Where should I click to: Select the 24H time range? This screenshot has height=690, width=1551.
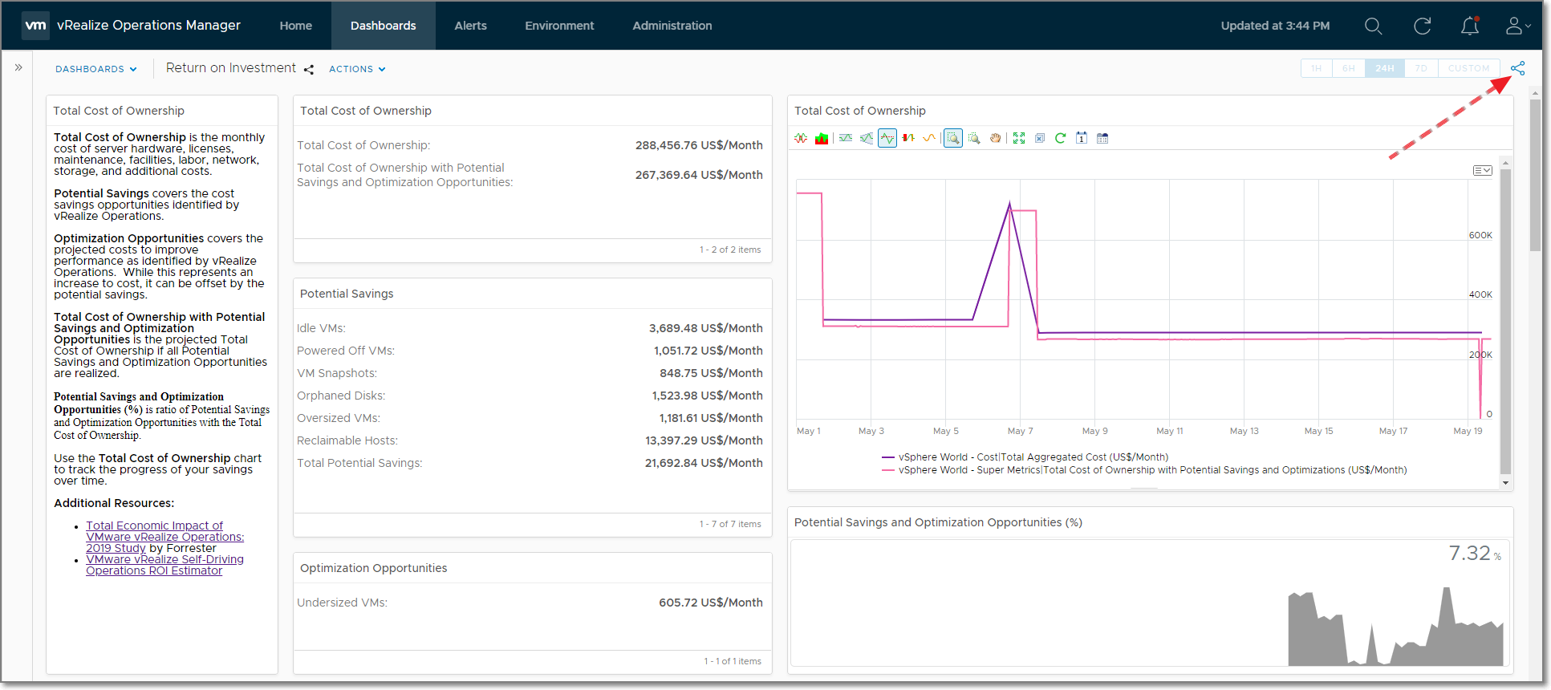tap(1384, 68)
